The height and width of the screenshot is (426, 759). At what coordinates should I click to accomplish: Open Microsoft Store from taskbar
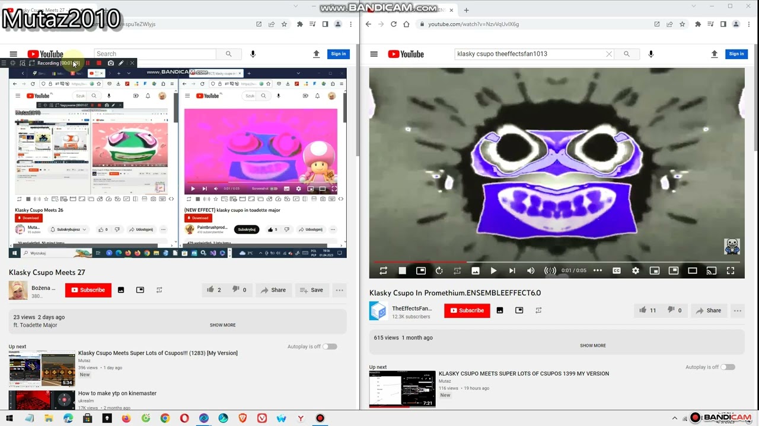click(x=88, y=418)
